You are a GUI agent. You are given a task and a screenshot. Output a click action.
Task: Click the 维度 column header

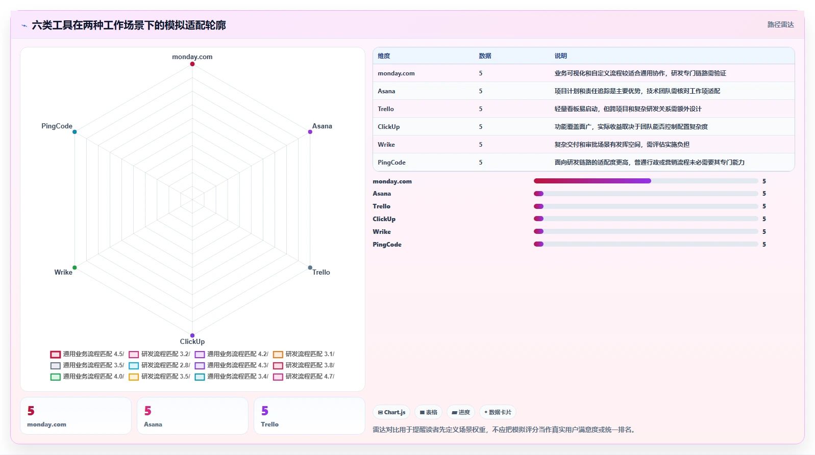point(384,56)
